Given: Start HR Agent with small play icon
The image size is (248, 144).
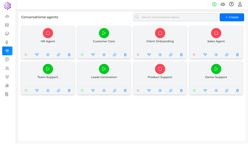Looking at the screenshot, I should point(26,55).
